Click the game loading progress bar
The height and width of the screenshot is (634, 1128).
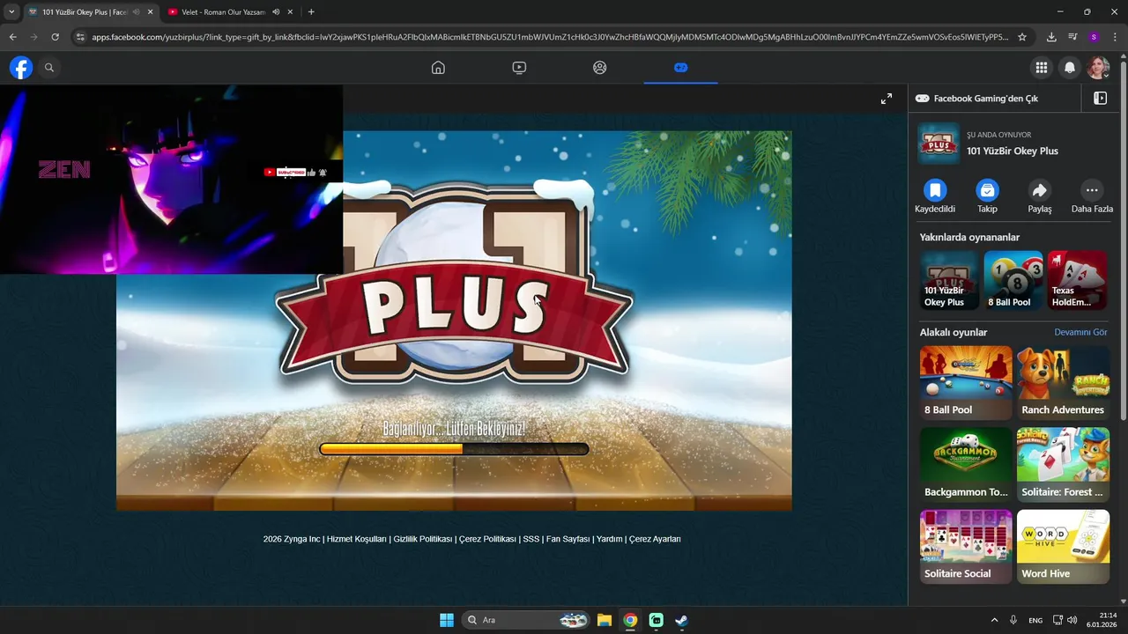point(454,449)
